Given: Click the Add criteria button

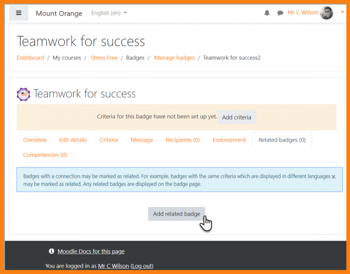Looking at the screenshot, I should point(236,117).
